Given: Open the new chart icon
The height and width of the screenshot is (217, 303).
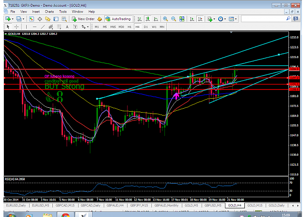Looking at the screenshot, I should (x=8, y=19).
